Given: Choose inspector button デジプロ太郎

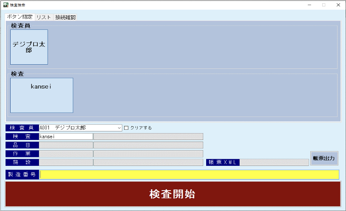Looking at the screenshot, I should (29, 47).
